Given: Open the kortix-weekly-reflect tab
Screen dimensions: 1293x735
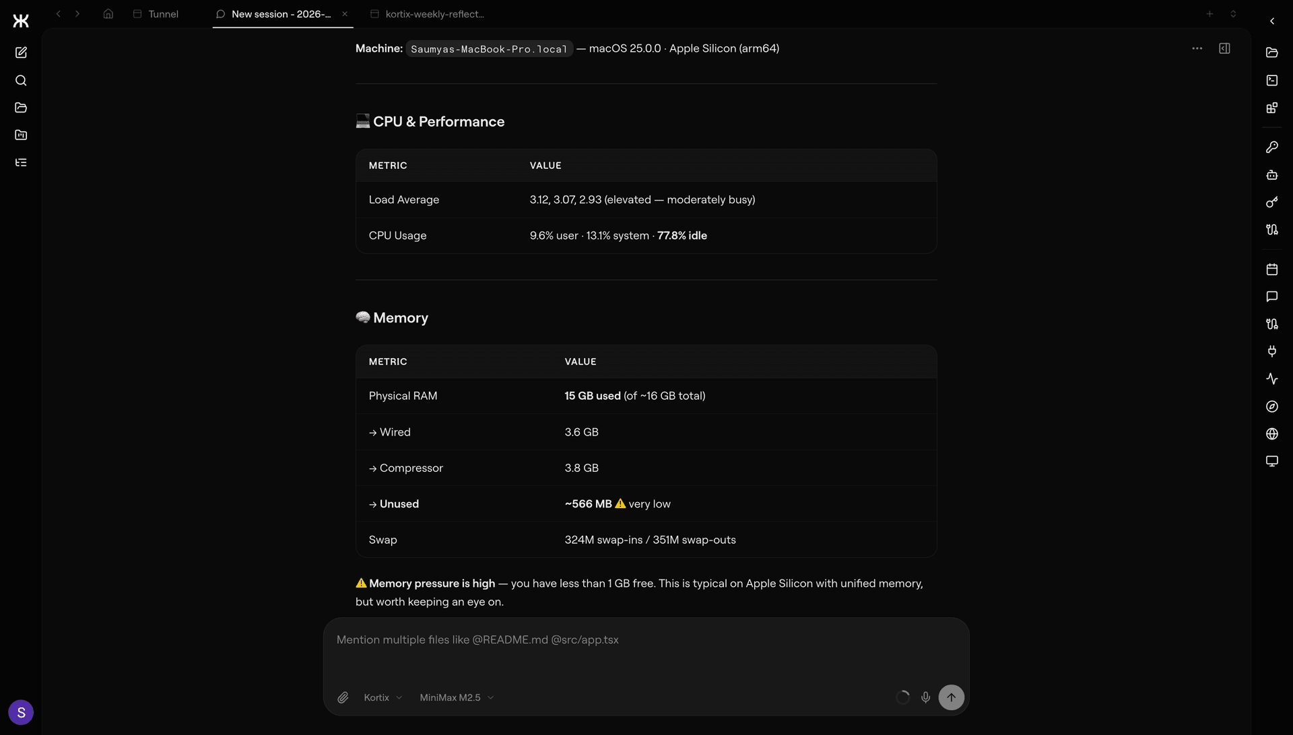Looking at the screenshot, I should point(428,13).
